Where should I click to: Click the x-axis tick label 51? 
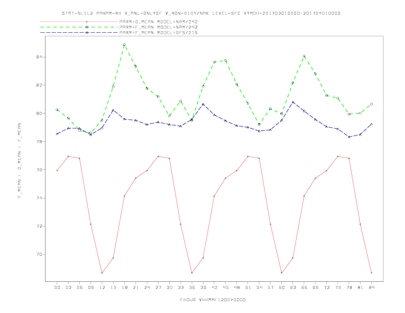pos(248,287)
